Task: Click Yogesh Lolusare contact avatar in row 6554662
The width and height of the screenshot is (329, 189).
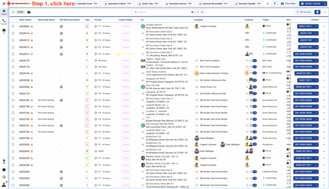Action: [247, 26]
